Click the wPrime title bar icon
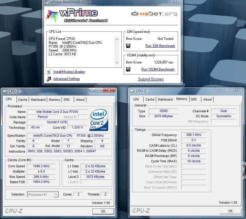Image resolution: width=246 pixels, height=219 pixels. click(x=46, y=2)
